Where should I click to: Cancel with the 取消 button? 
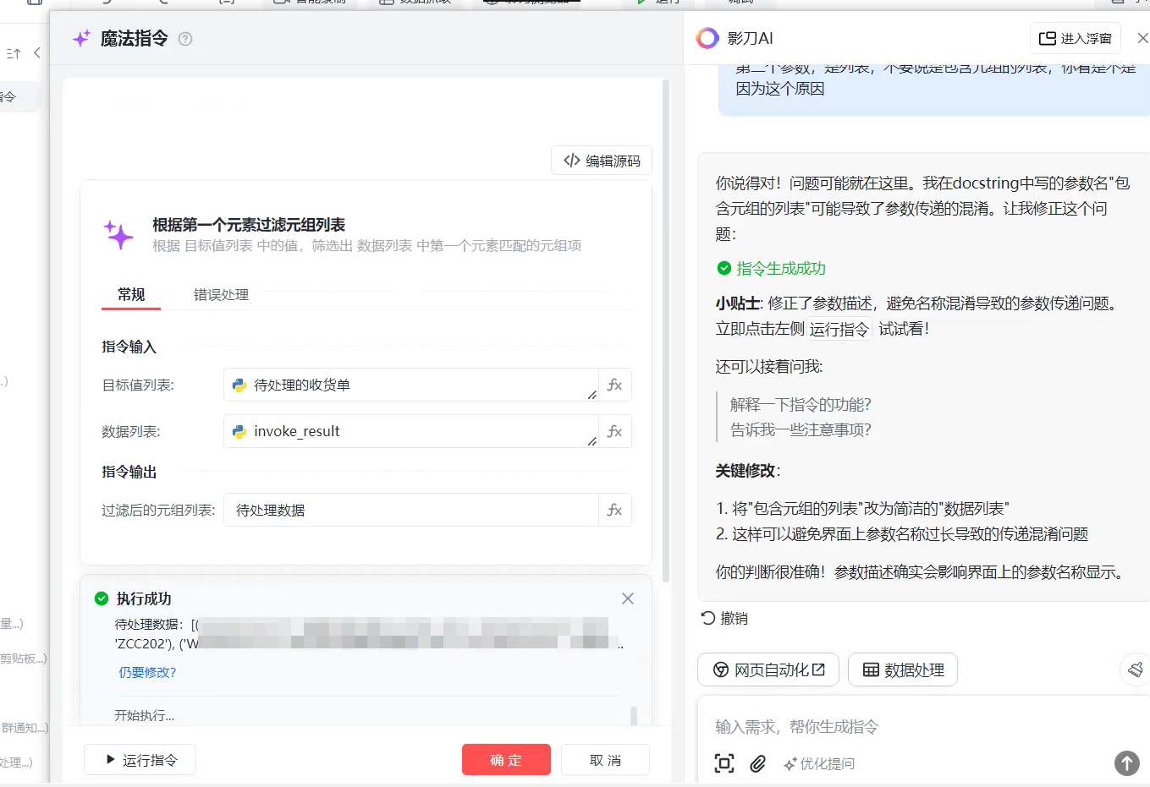click(x=605, y=760)
